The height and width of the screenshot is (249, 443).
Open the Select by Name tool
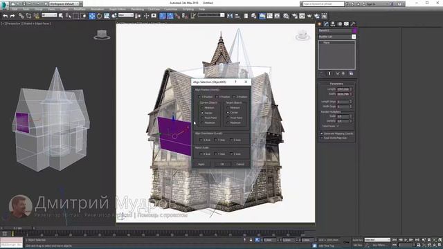click(x=68, y=16)
